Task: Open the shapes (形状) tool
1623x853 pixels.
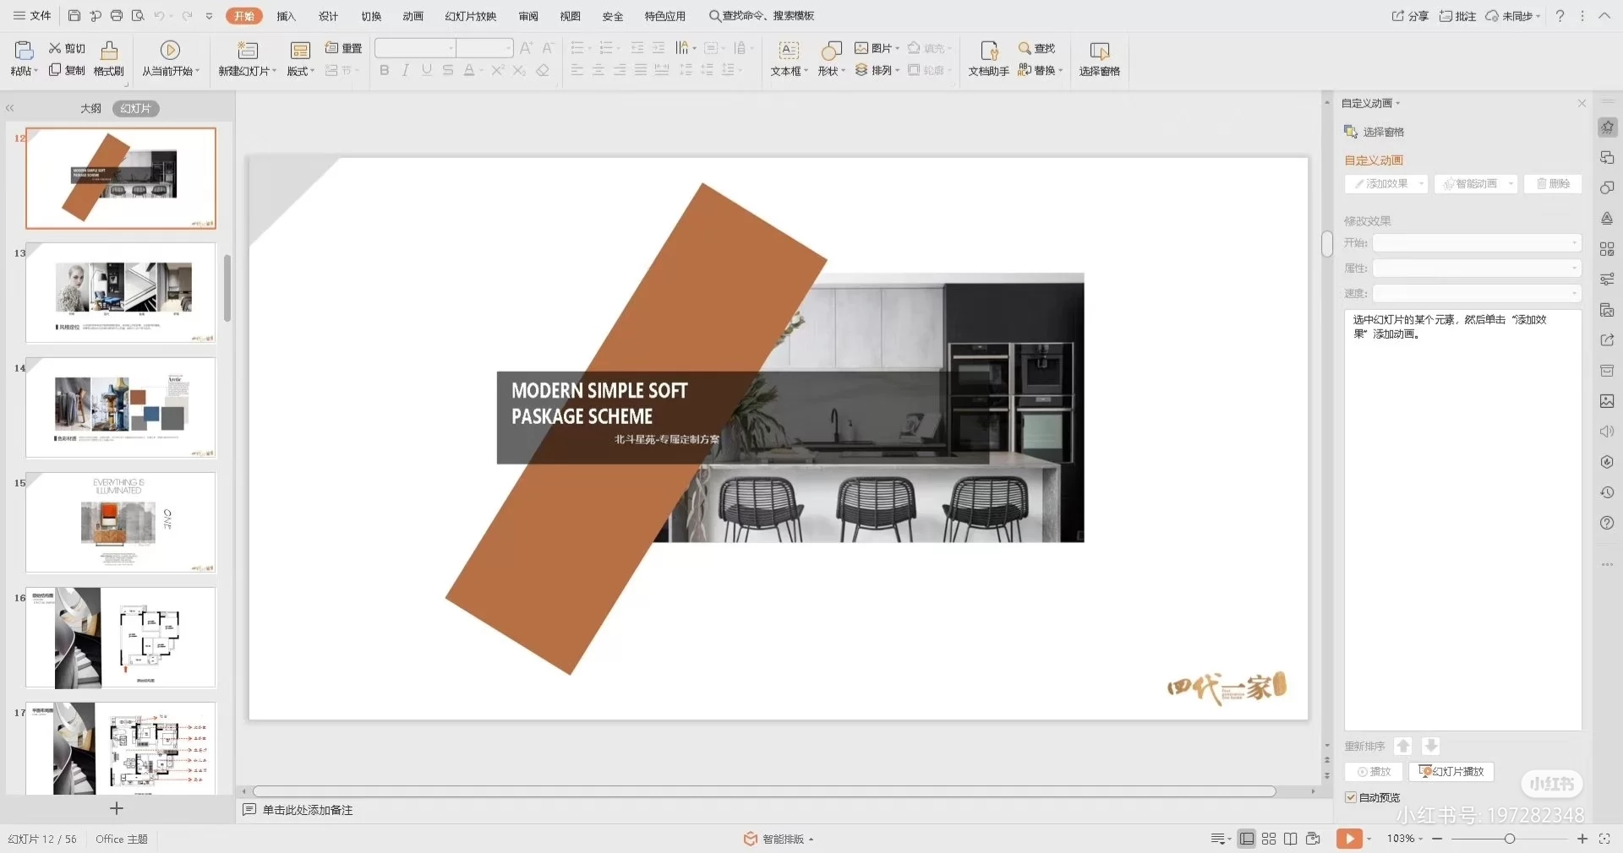Action: [831, 58]
